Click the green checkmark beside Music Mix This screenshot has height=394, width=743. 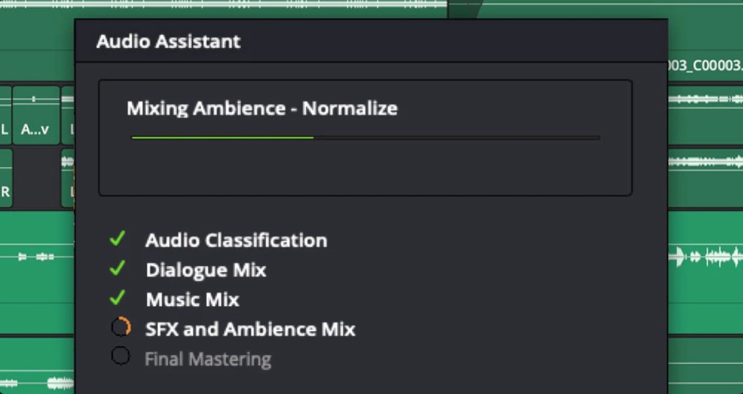click(118, 298)
